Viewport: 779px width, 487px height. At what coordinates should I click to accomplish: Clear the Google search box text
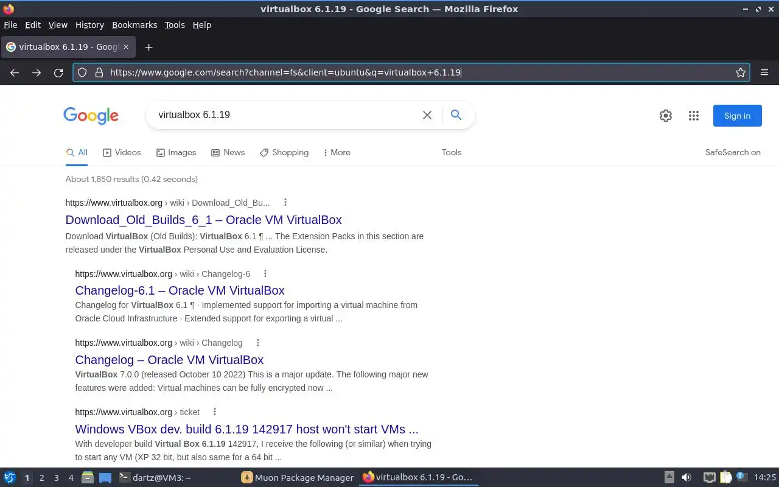tap(427, 115)
